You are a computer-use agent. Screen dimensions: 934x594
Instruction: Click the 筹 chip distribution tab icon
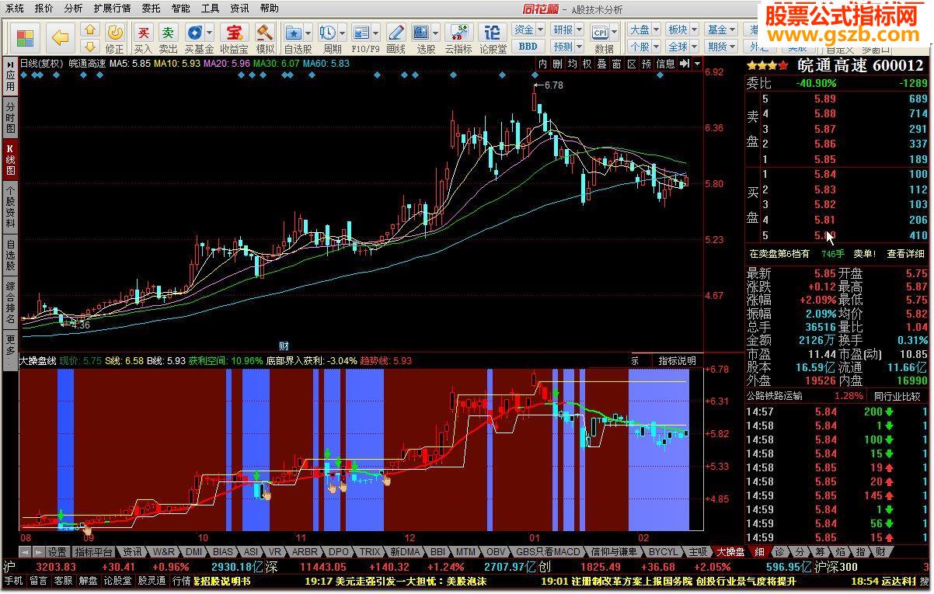click(x=820, y=552)
